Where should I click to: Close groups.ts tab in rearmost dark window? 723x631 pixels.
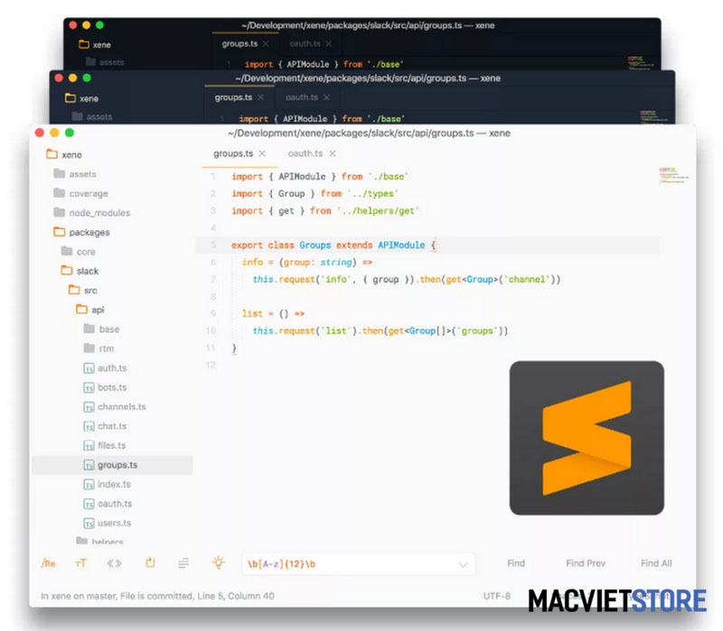266,43
